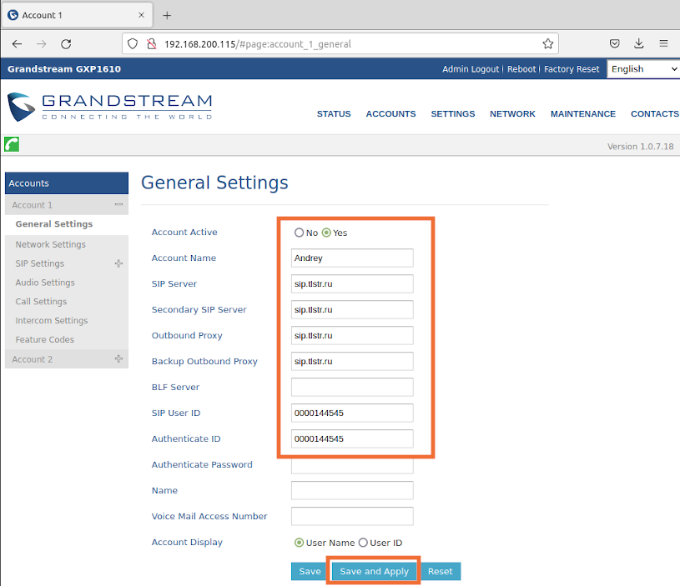Go to Network Settings in sidebar
Screen dimensions: 680x586
click(50, 244)
